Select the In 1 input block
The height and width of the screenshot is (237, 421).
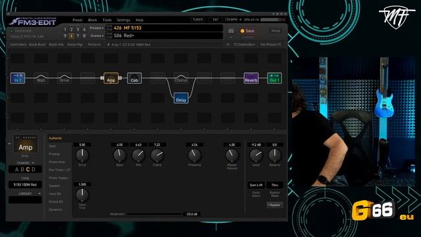[x=18, y=78]
